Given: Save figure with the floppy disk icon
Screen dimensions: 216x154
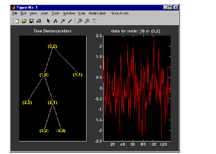Looking at the screenshot, I should point(31,21).
